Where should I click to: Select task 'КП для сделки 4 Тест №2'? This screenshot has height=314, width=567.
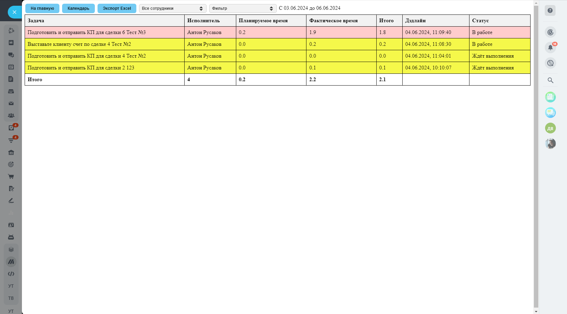277,56
